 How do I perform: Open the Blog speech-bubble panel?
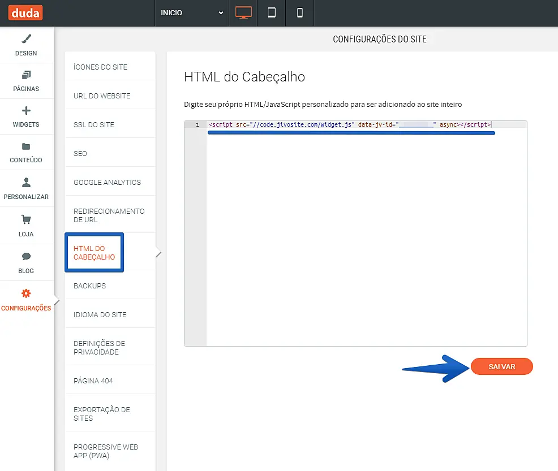[26, 262]
